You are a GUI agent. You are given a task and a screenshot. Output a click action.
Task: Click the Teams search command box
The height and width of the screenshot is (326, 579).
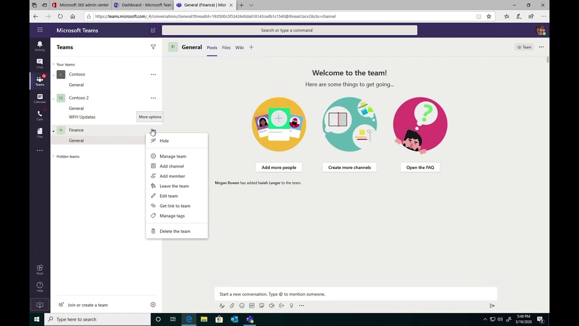289,30
